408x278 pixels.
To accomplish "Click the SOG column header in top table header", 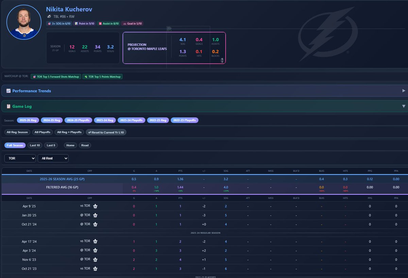I will (x=226, y=171).
